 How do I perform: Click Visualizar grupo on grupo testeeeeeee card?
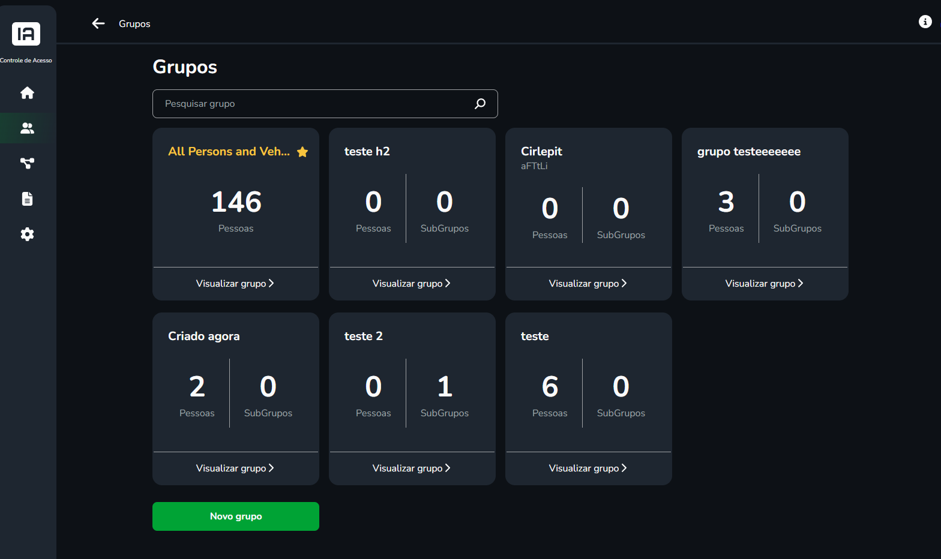pos(765,283)
